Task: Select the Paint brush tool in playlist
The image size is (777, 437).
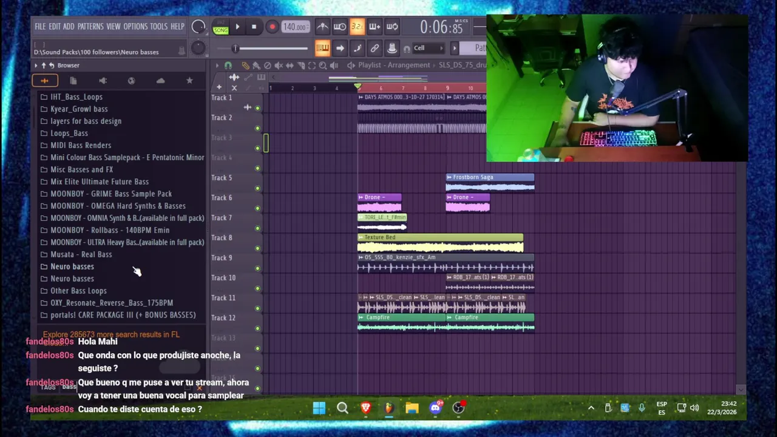Action: pos(256,66)
